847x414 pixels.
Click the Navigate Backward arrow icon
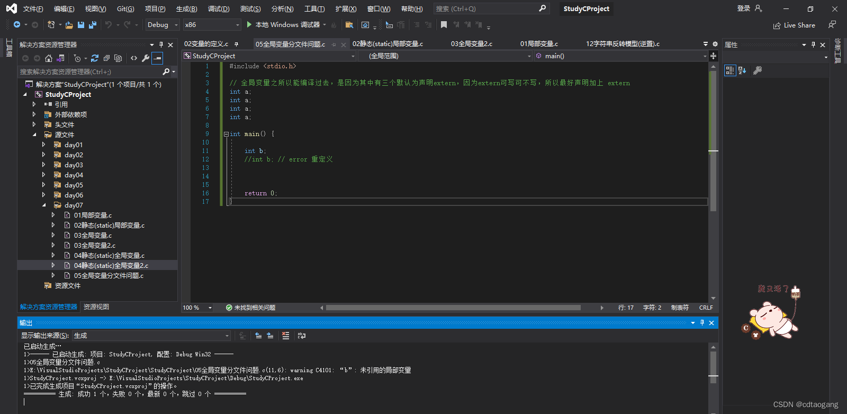(17, 25)
